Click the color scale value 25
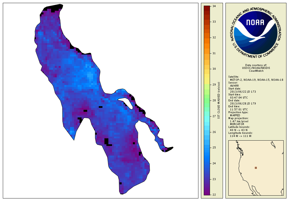Image resolution: width=289 pixels, height=201 pixels. tap(214, 148)
